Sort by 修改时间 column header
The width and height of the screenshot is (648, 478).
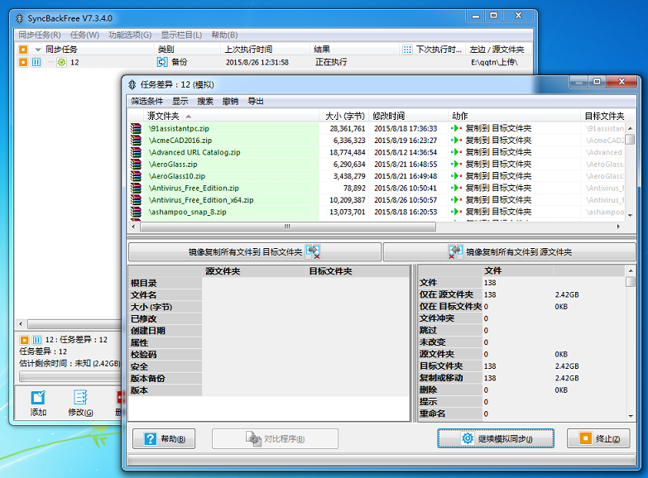pyautogui.click(x=388, y=116)
